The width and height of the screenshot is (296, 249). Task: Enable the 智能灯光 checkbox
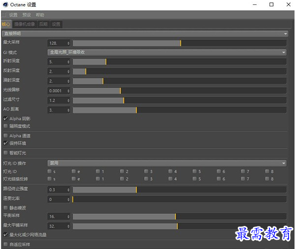coord(6,153)
